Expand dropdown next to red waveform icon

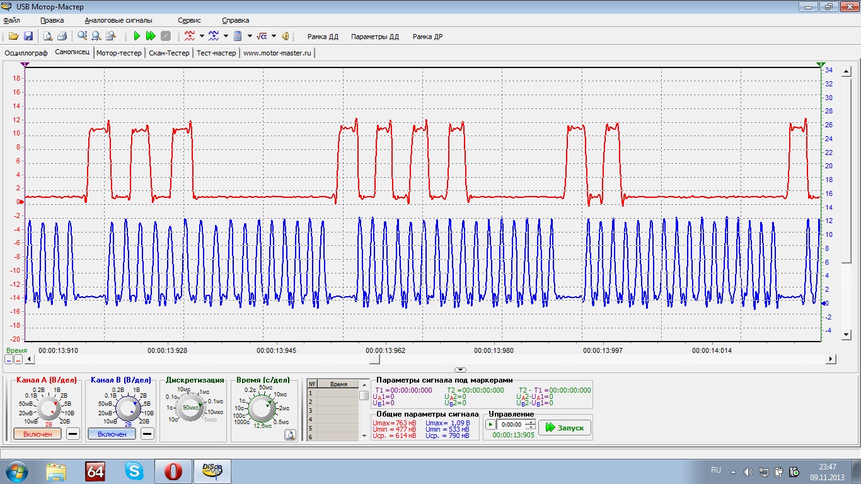point(202,37)
